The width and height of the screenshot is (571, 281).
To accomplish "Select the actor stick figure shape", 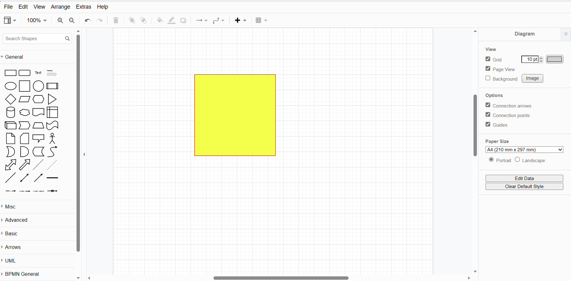I will [x=52, y=138].
